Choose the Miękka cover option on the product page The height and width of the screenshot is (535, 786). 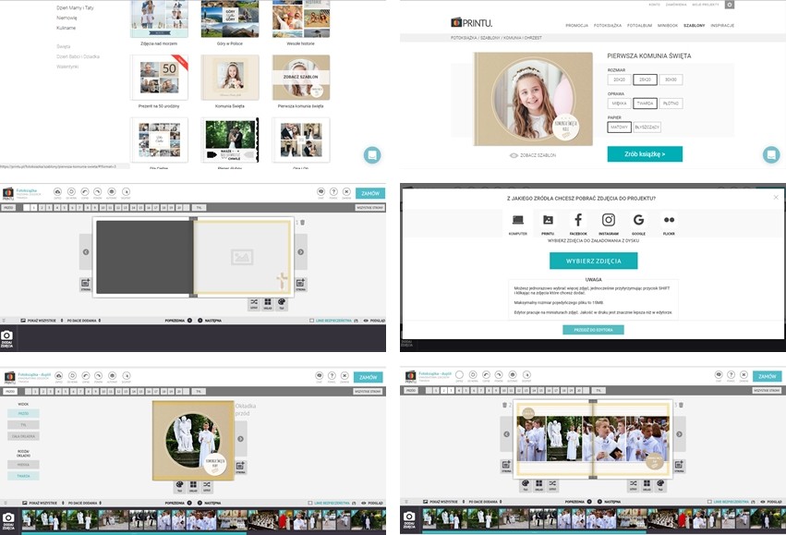620,103
